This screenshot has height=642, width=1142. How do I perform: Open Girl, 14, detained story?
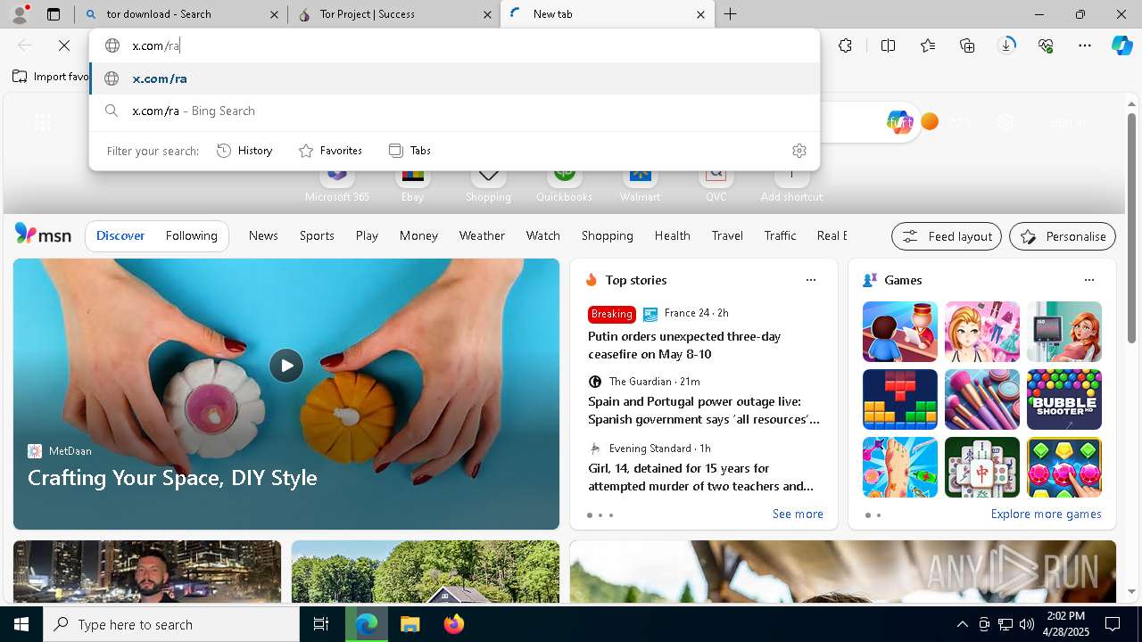coord(700,477)
